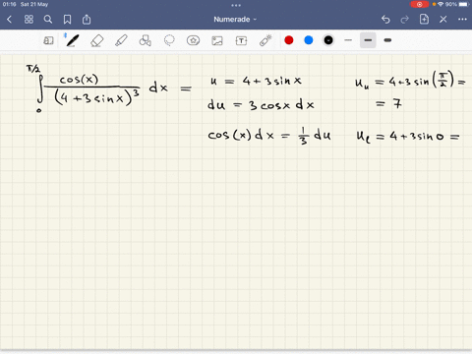472x354 pixels.
Task: Choose the blue pen color
Action: (x=309, y=40)
